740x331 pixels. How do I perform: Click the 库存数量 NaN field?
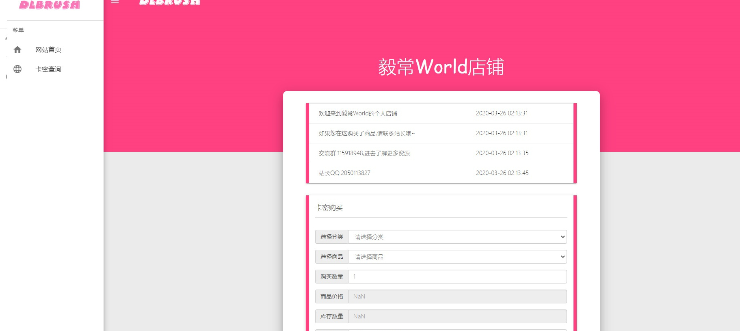click(457, 316)
